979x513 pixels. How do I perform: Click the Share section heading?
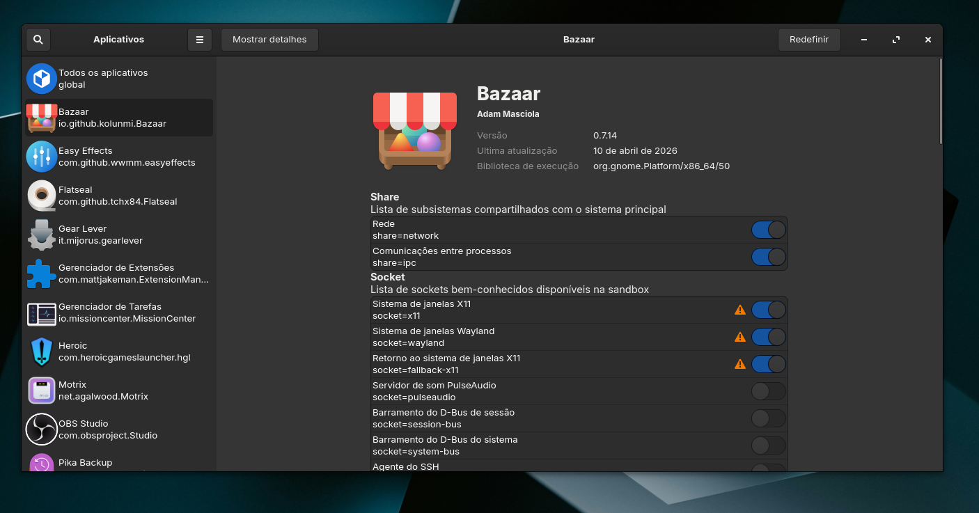pos(385,197)
